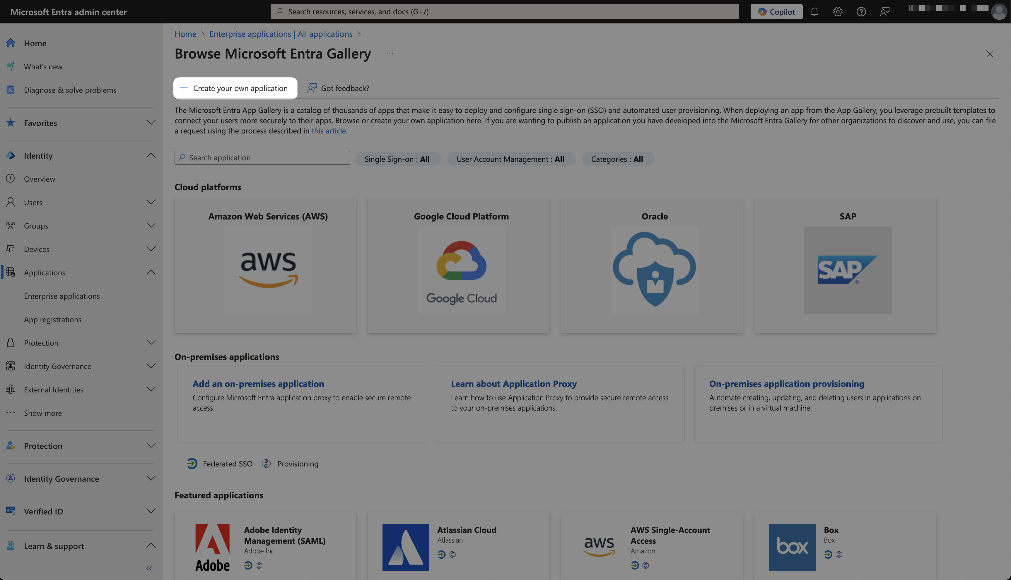The image size is (1011, 580).
Task: Click the more options ellipsis beside title
Action: [x=390, y=54]
